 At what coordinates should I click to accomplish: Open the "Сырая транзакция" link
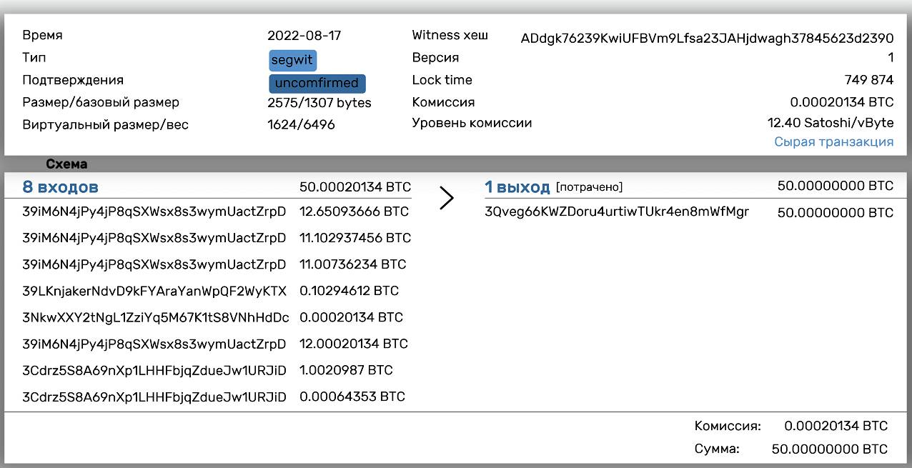(x=833, y=141)
